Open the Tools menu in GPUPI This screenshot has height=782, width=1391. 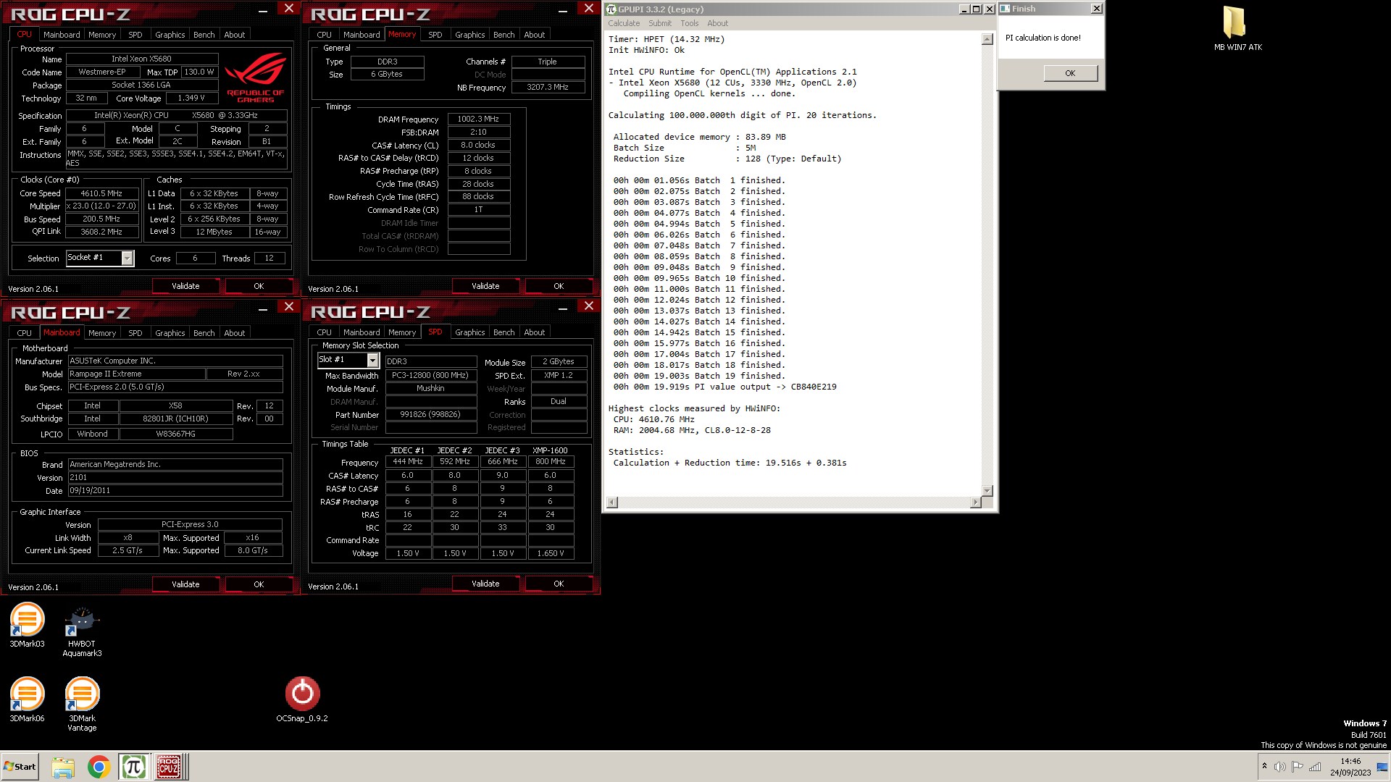689,23
